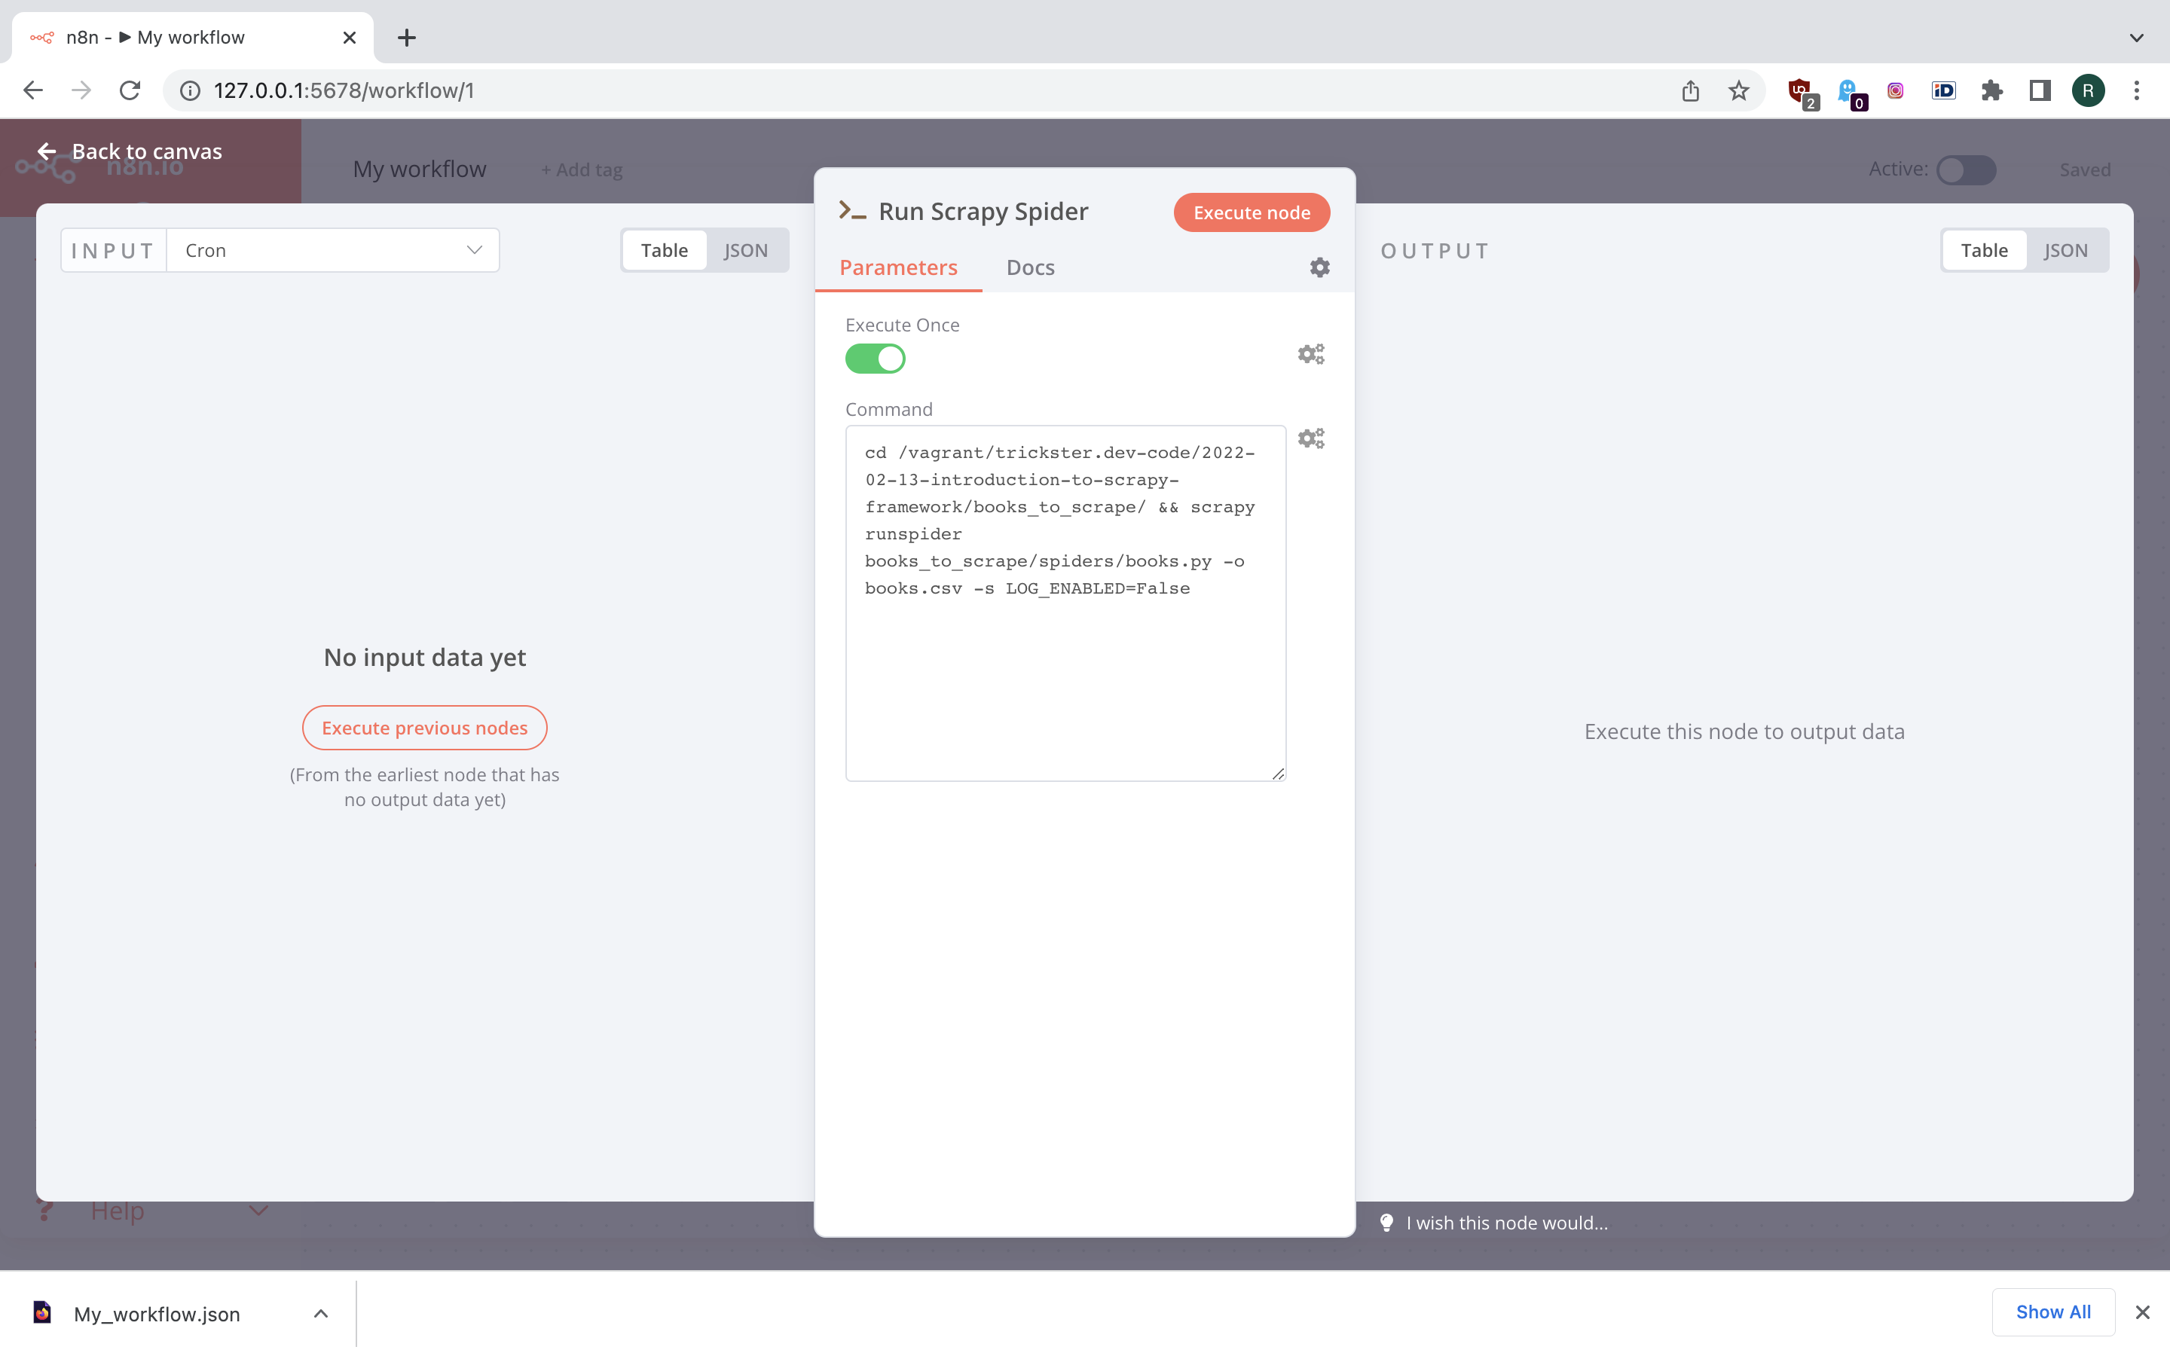Open a new browser tab
Image resolution: width=2170 pixels, height=1356 pixels.
(x=406, y=38)
